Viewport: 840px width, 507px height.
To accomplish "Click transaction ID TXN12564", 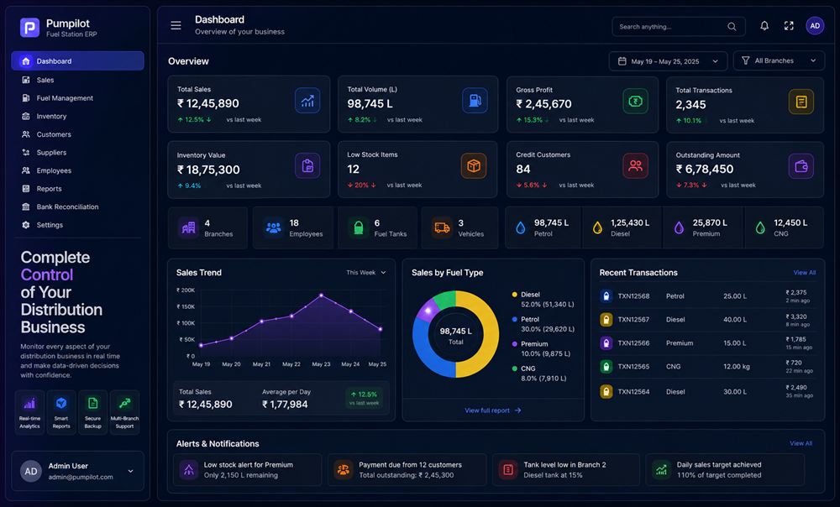I will pos(633,392).
